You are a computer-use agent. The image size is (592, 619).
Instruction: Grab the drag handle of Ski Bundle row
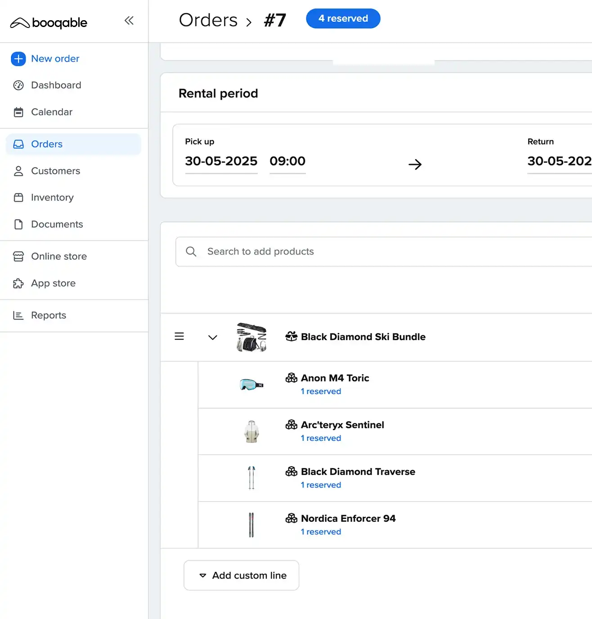179,336
